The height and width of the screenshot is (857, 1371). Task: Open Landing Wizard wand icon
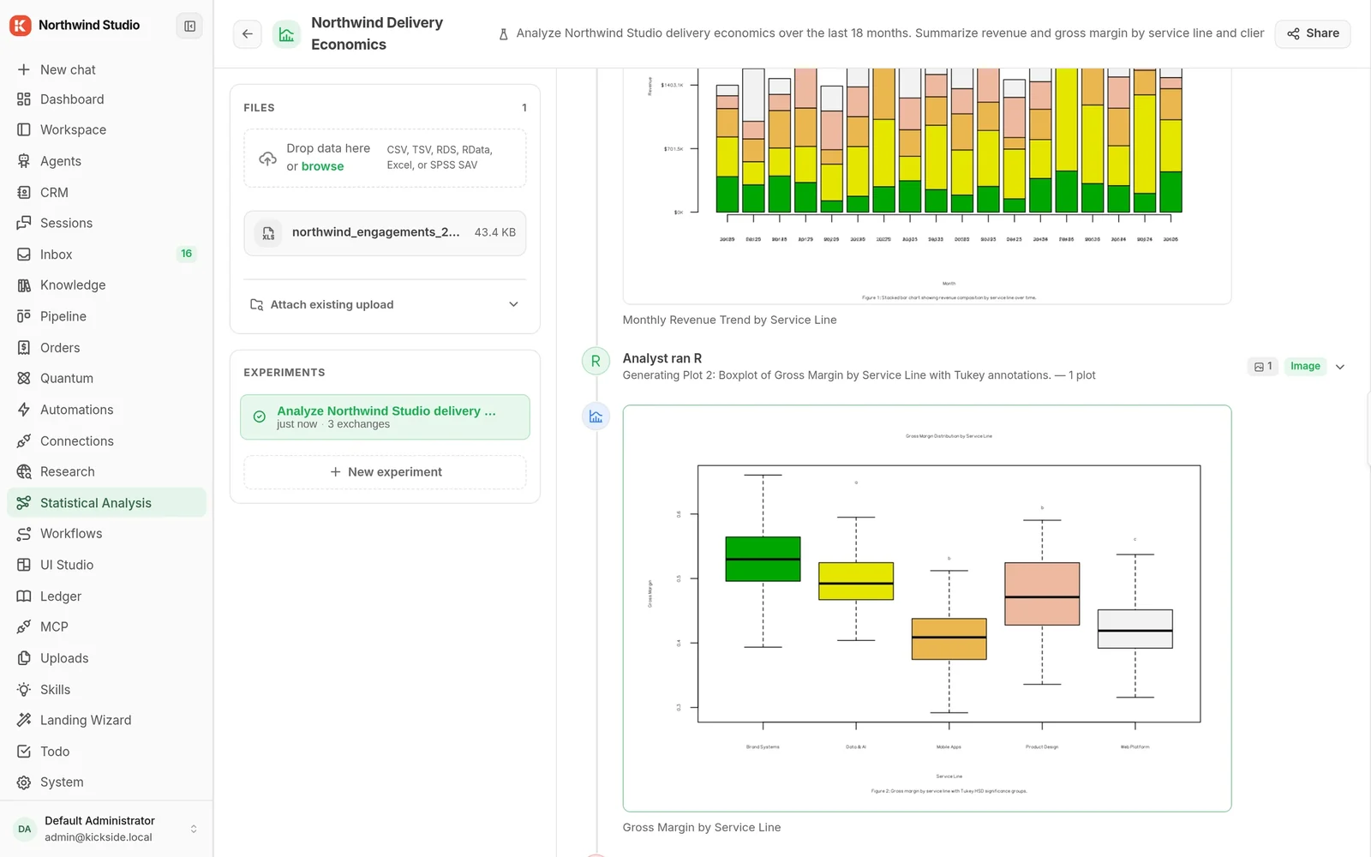tap(24, 721)
